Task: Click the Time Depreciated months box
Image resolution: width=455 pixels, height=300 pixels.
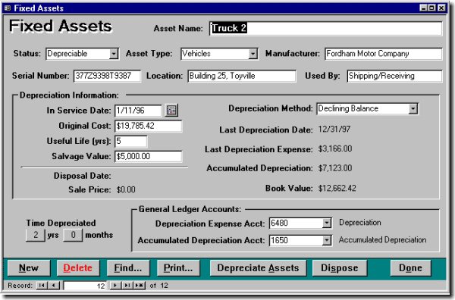Action: (x=73, y=235)
